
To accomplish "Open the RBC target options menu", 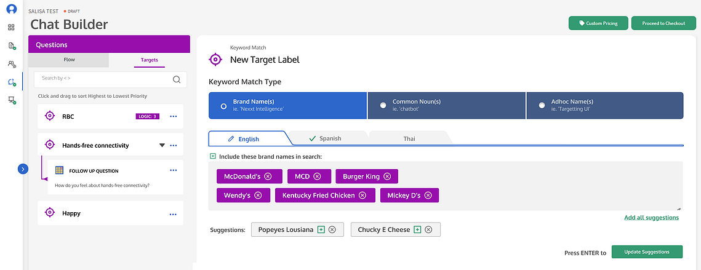I will [x=174, y=117].
